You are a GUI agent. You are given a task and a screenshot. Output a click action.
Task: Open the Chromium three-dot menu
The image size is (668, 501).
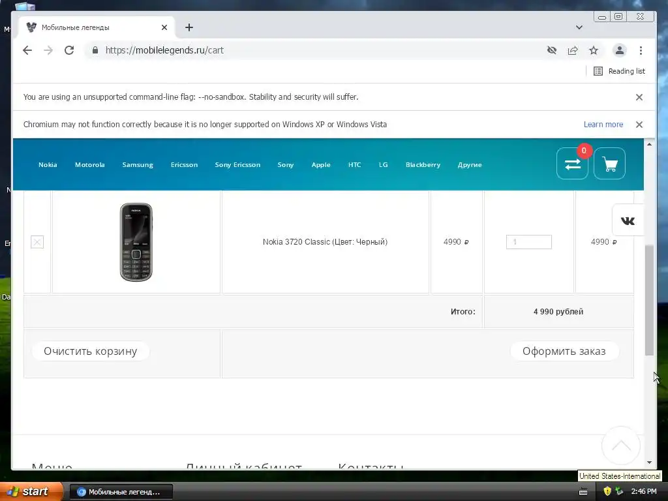[x=641, y=50]
